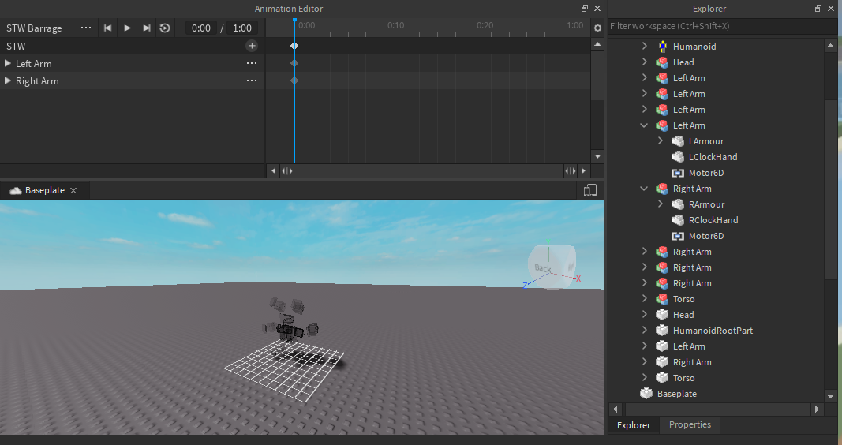Select the LArmour part icon
Image resolution: width=842 pixels, height=445 pixels.
click(678, 140)
